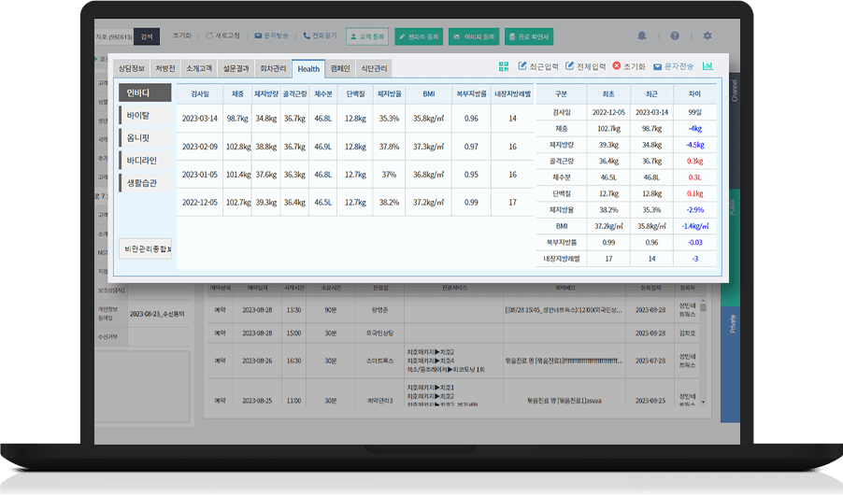Viewport: 843px width, 496px height.
Task: Click the 내장지방레벨 column header
Action: [x=512, y=93]
